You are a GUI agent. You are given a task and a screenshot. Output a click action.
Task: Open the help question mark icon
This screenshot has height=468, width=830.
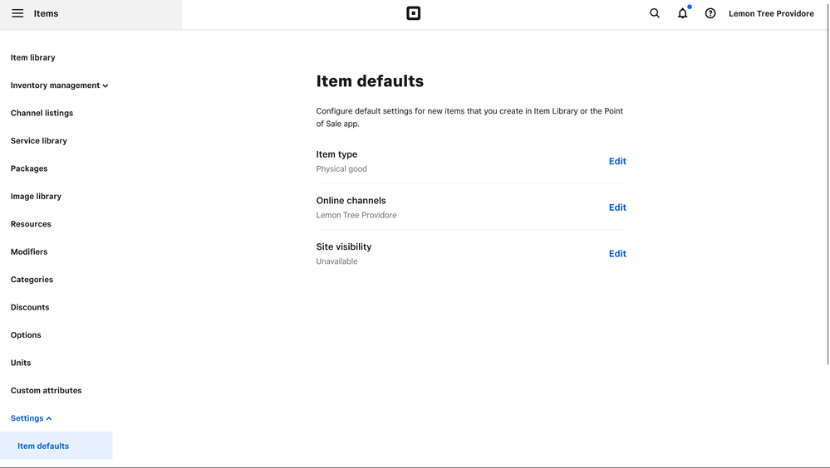pyautogui.click(x=710, y=13)
